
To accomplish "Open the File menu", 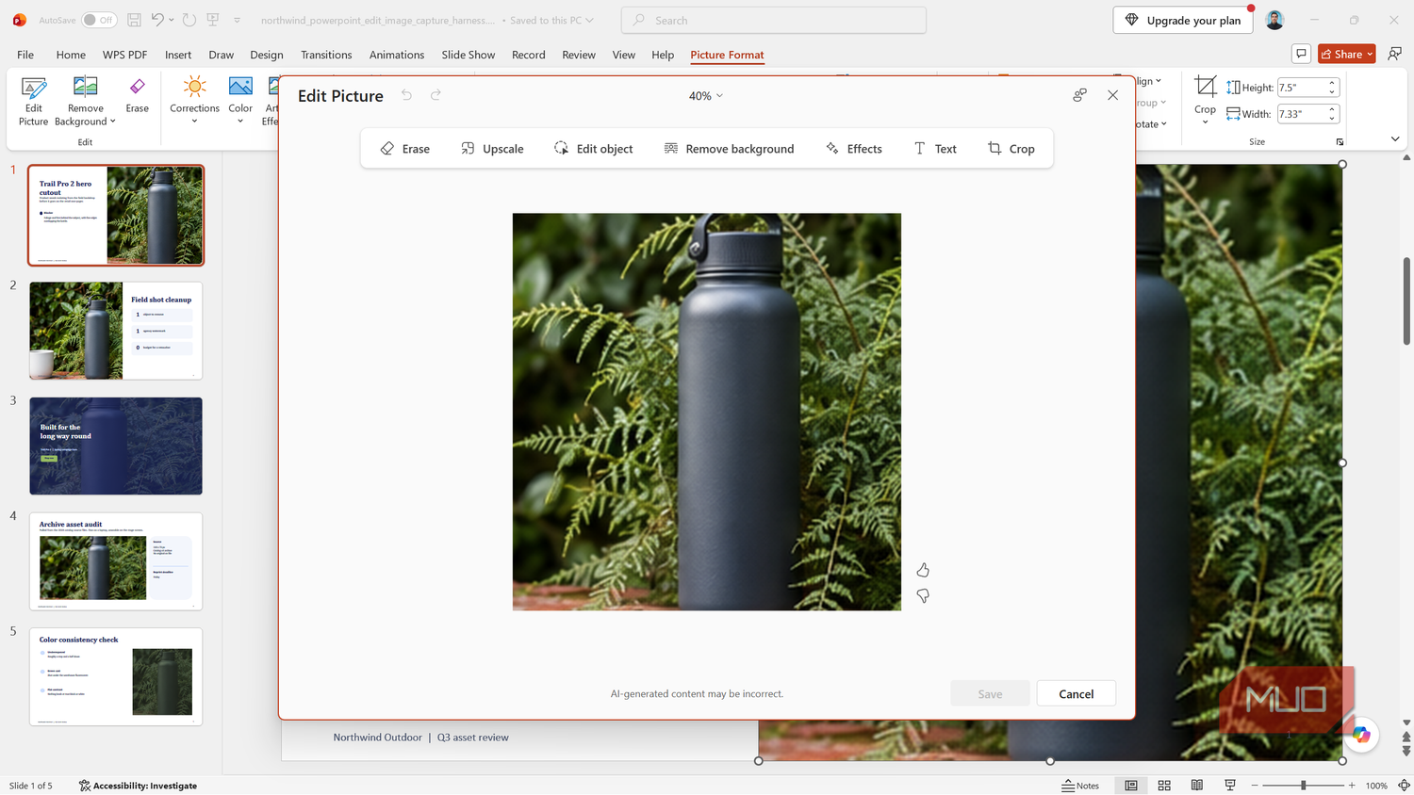I will (x=25, y=55).
